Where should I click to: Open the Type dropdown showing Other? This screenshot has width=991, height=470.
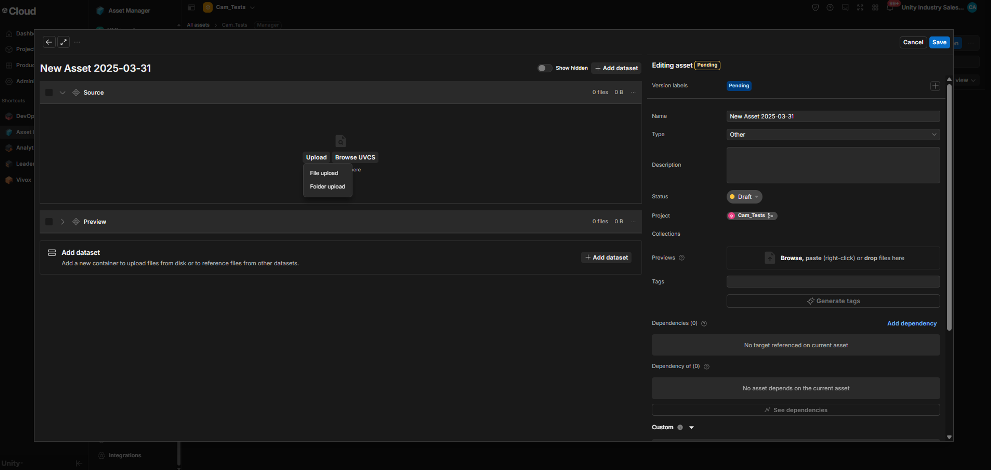pyautogui.click(x=833, y=134)
